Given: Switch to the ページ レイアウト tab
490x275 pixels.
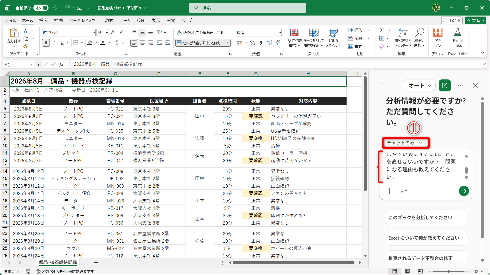Looking at the screenshot, I should click(x=84, y=20).
